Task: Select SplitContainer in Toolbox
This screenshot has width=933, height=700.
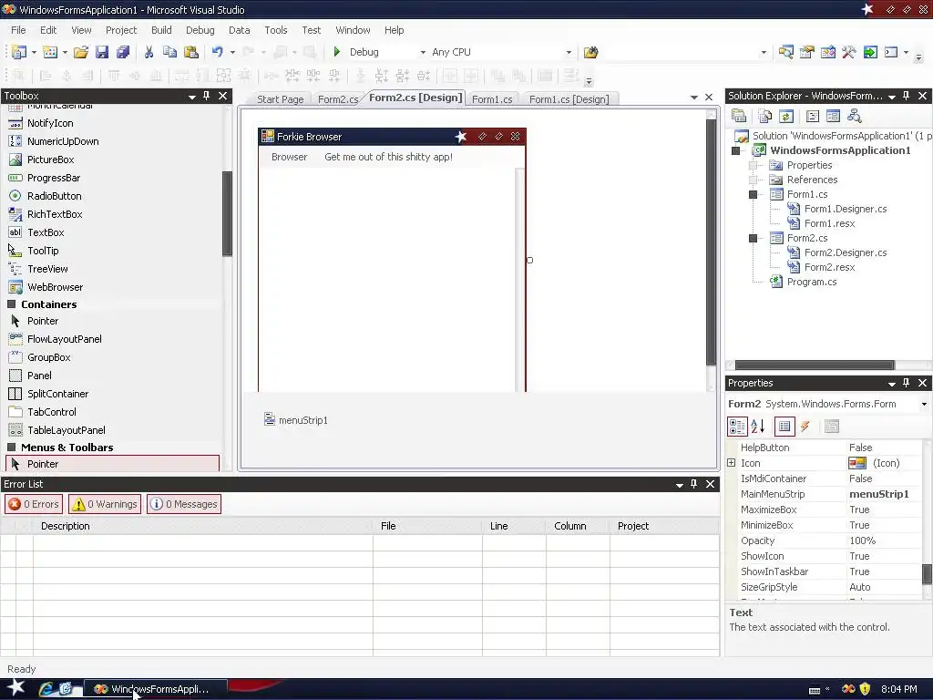Action: tap(57, 394)
